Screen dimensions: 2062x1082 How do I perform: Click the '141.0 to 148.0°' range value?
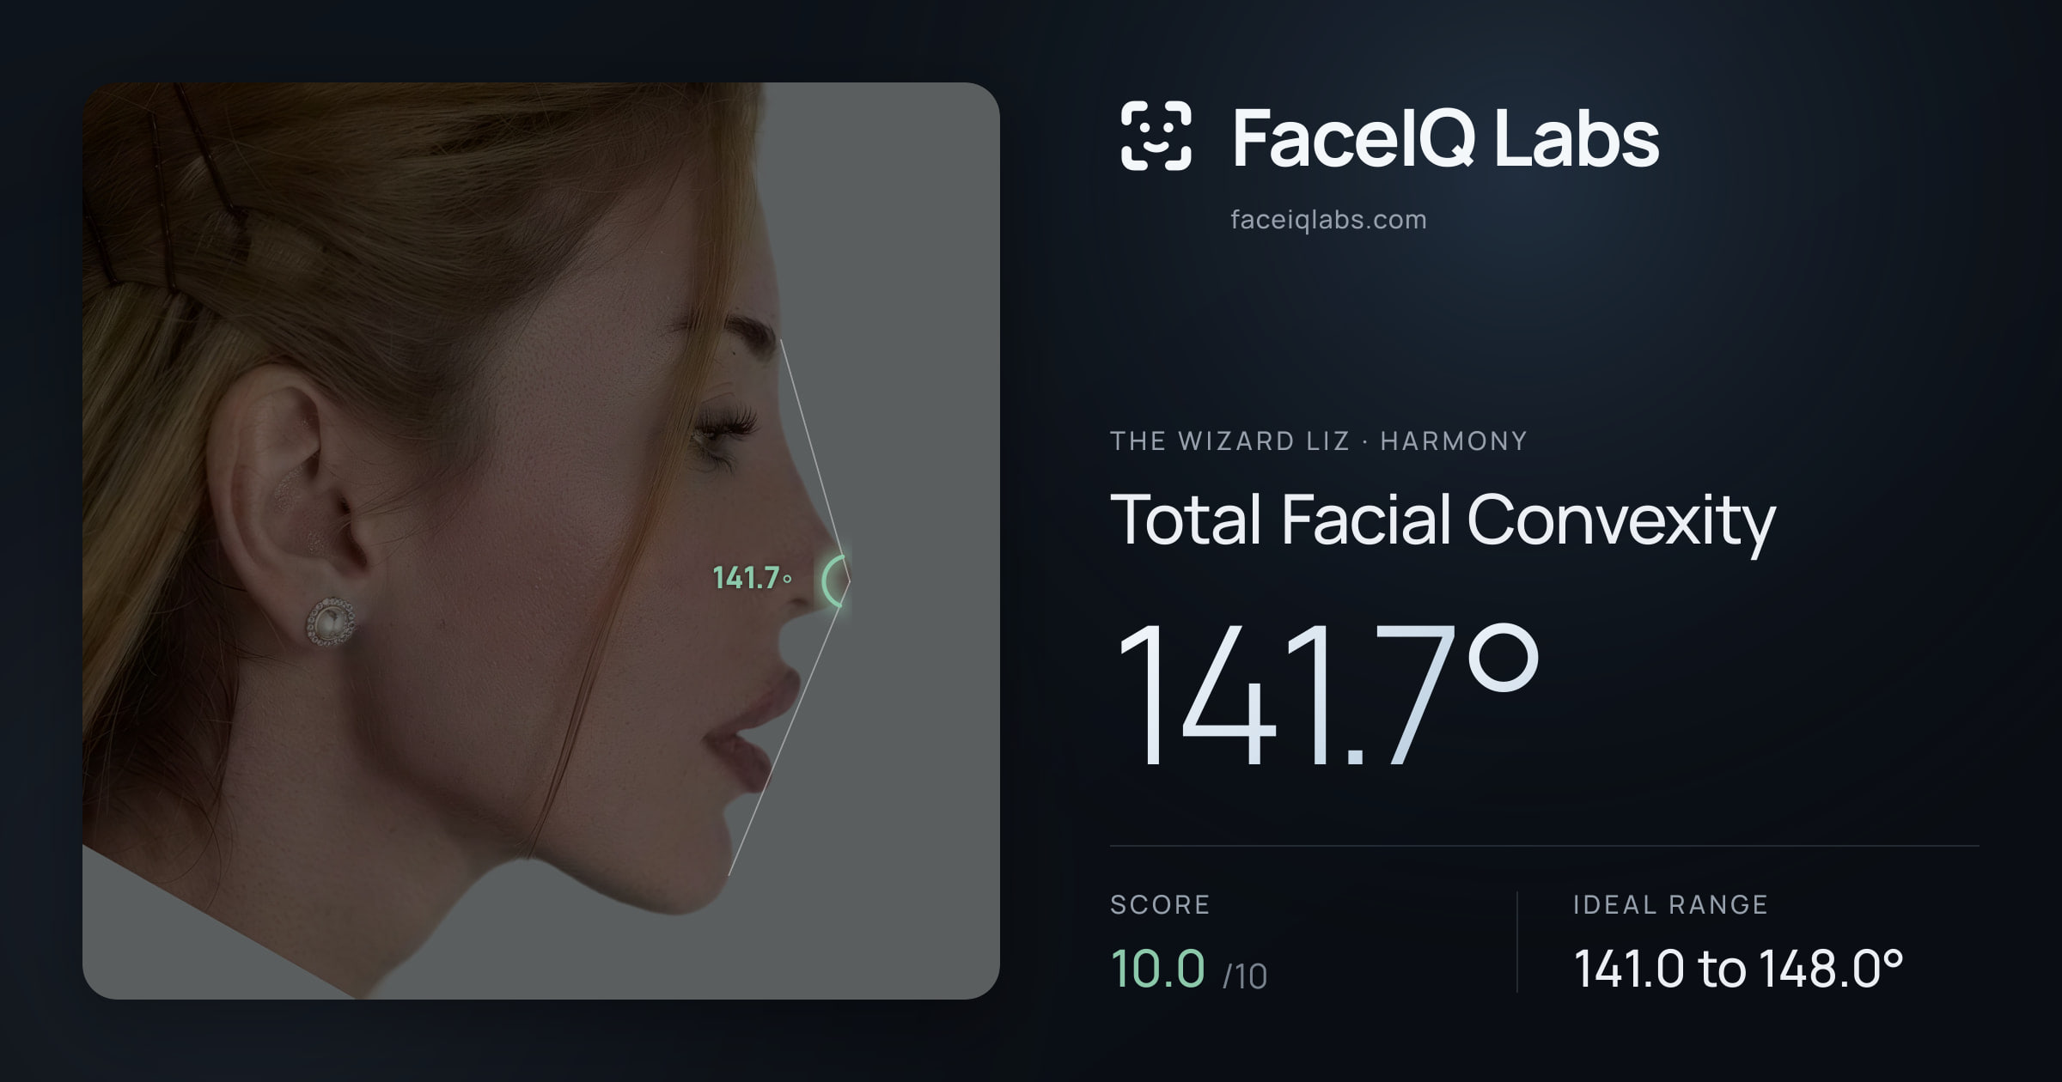[1738, 969]
